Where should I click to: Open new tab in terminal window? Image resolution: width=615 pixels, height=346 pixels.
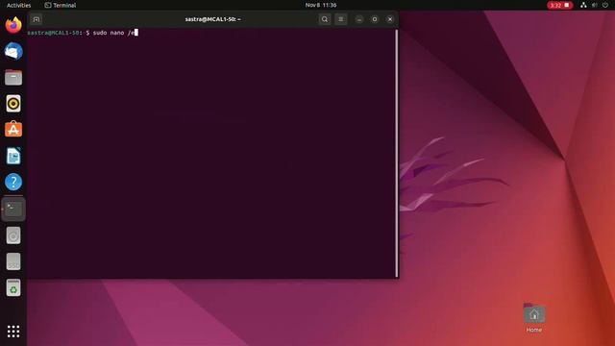pyautogui.click(x=37, y=19)
